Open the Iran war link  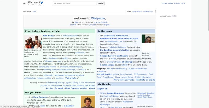click(110, 69)
